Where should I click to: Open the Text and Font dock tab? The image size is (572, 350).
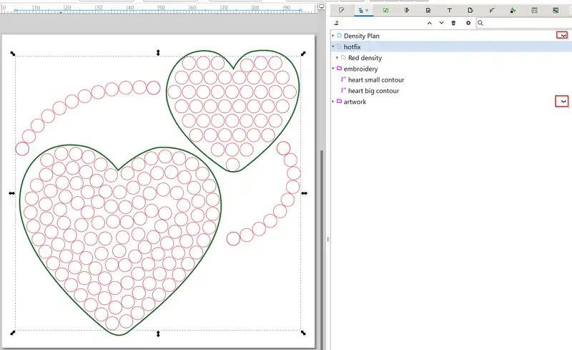[x=449, y=10]
